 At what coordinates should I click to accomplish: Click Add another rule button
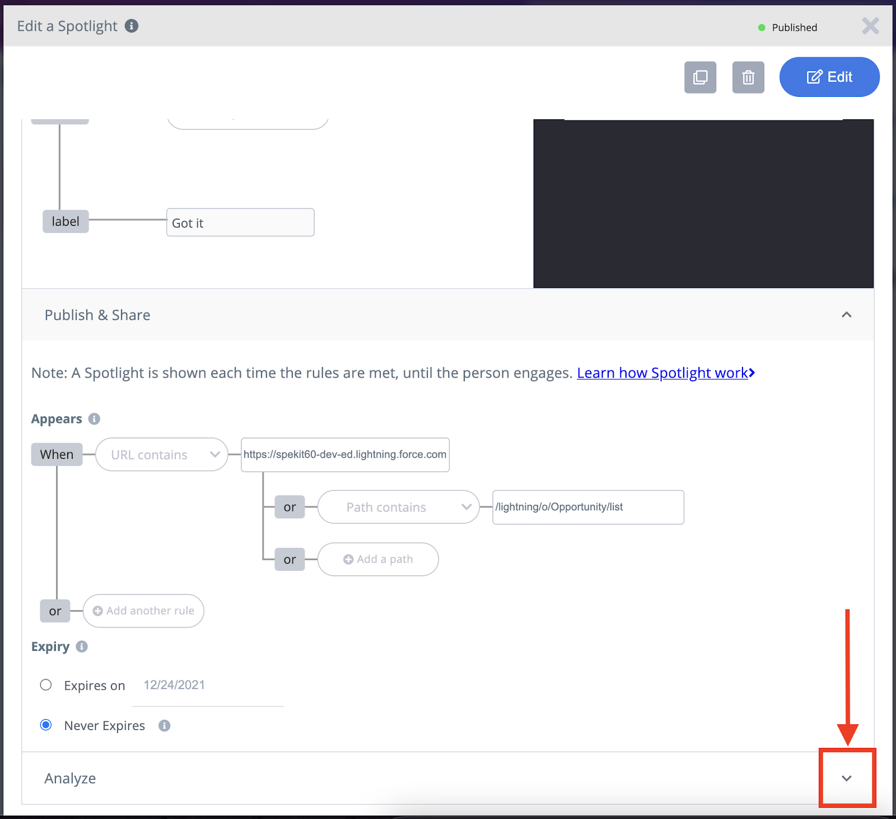click(143, 611)
